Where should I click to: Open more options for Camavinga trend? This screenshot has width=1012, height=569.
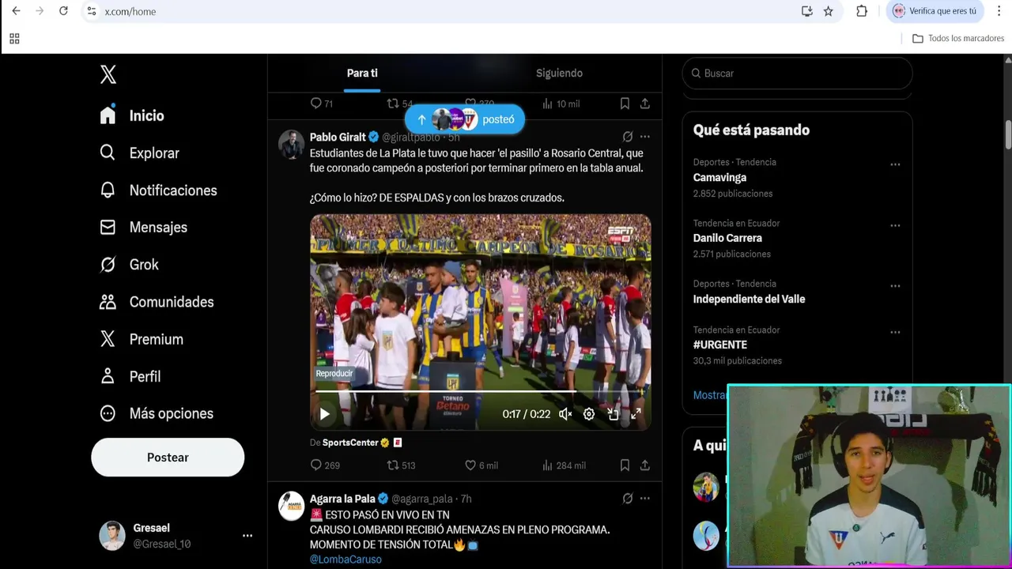pyautogui.click(x=895, y=164)
